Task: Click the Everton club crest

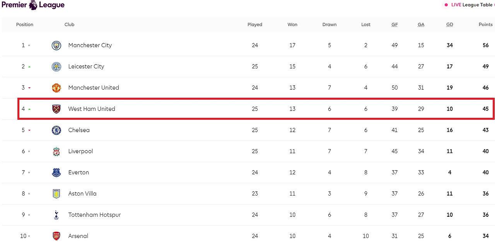Action: point(56,173)
